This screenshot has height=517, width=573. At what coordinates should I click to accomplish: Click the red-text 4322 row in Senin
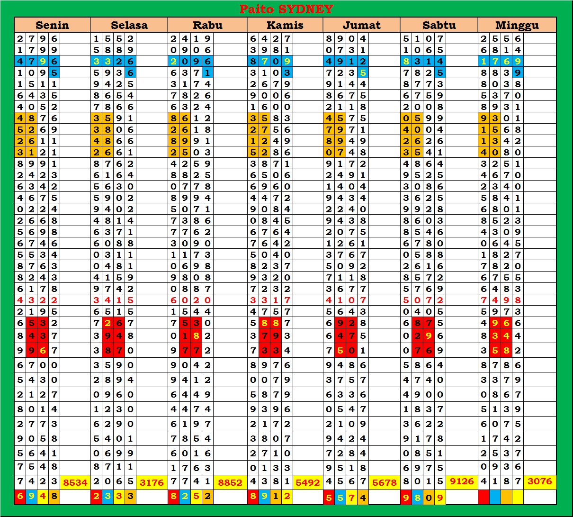[x=37, y=300]
